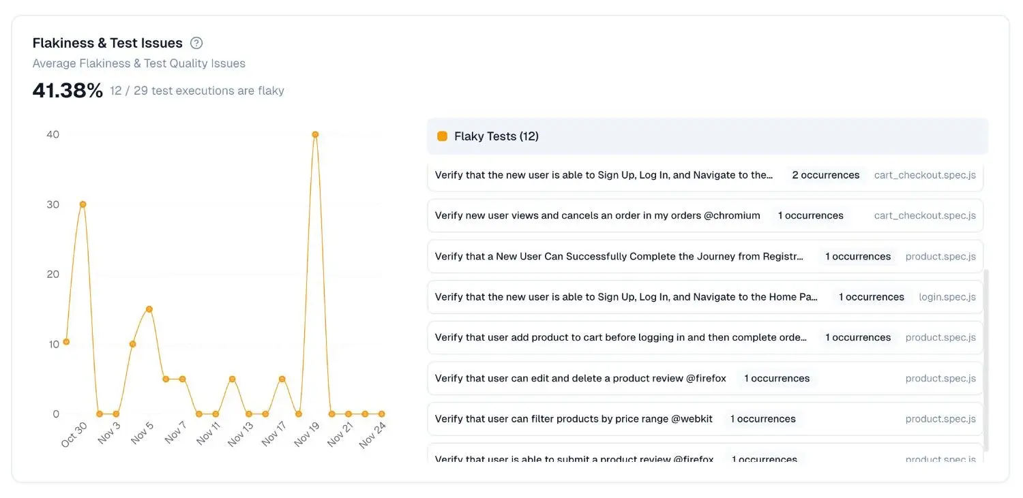The height and width of the screenshot is (498, 1023).
Task: Select the Nov 5 spike data point
Action: tap(149, 309)
